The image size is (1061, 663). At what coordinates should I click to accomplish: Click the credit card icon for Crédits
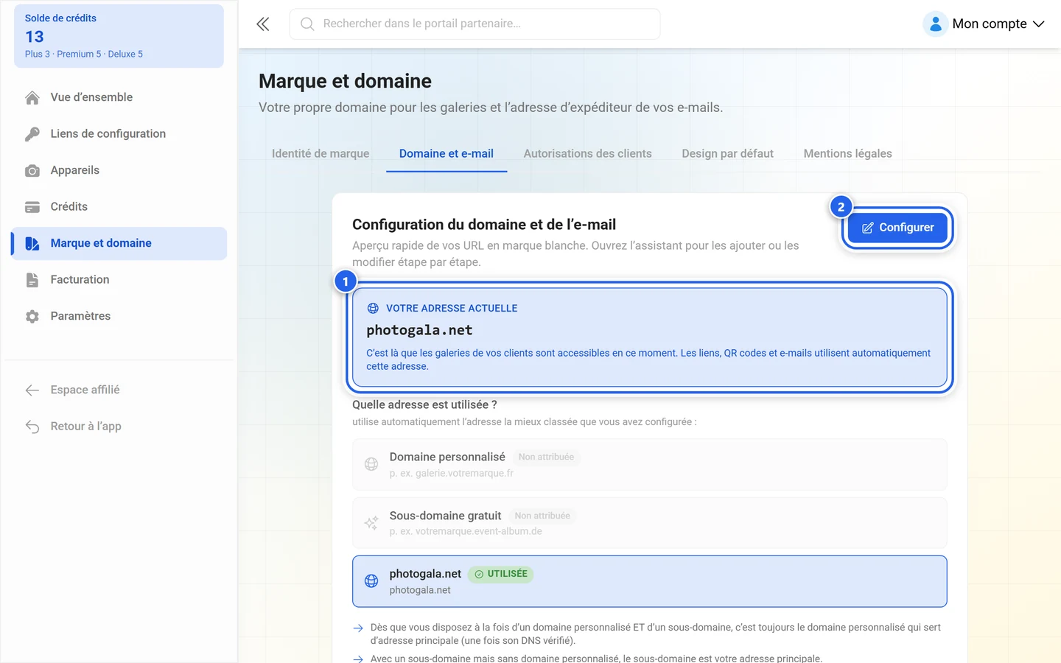tap(32, 207)
